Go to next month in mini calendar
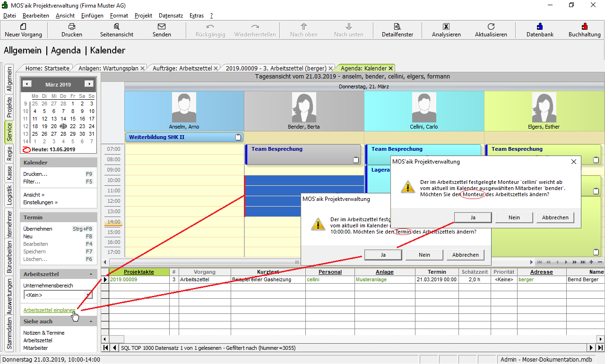This screenshot has width=605, height=364. point(88,84)
